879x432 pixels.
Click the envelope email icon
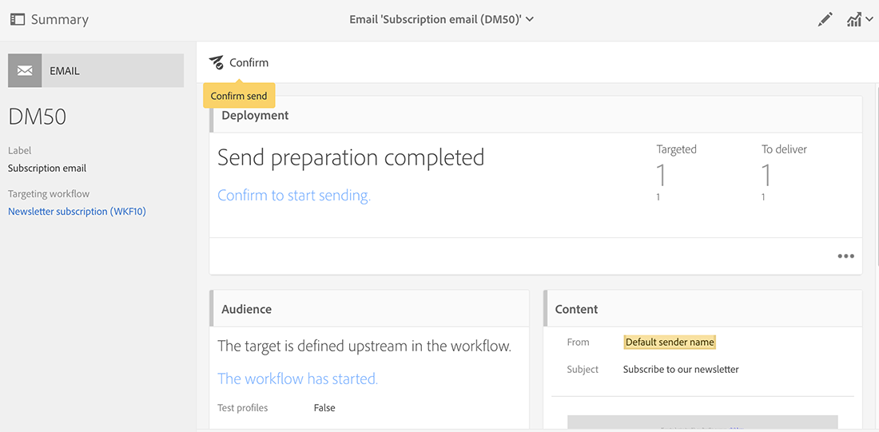tap(25, 71)
